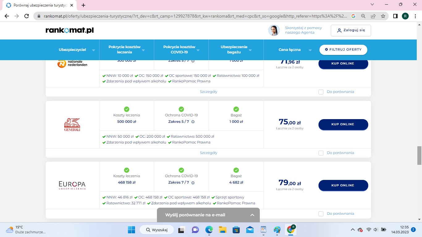
Task: Select the Porównaj ubezpieczenia turystyczne tab
Action: point(40,5)
